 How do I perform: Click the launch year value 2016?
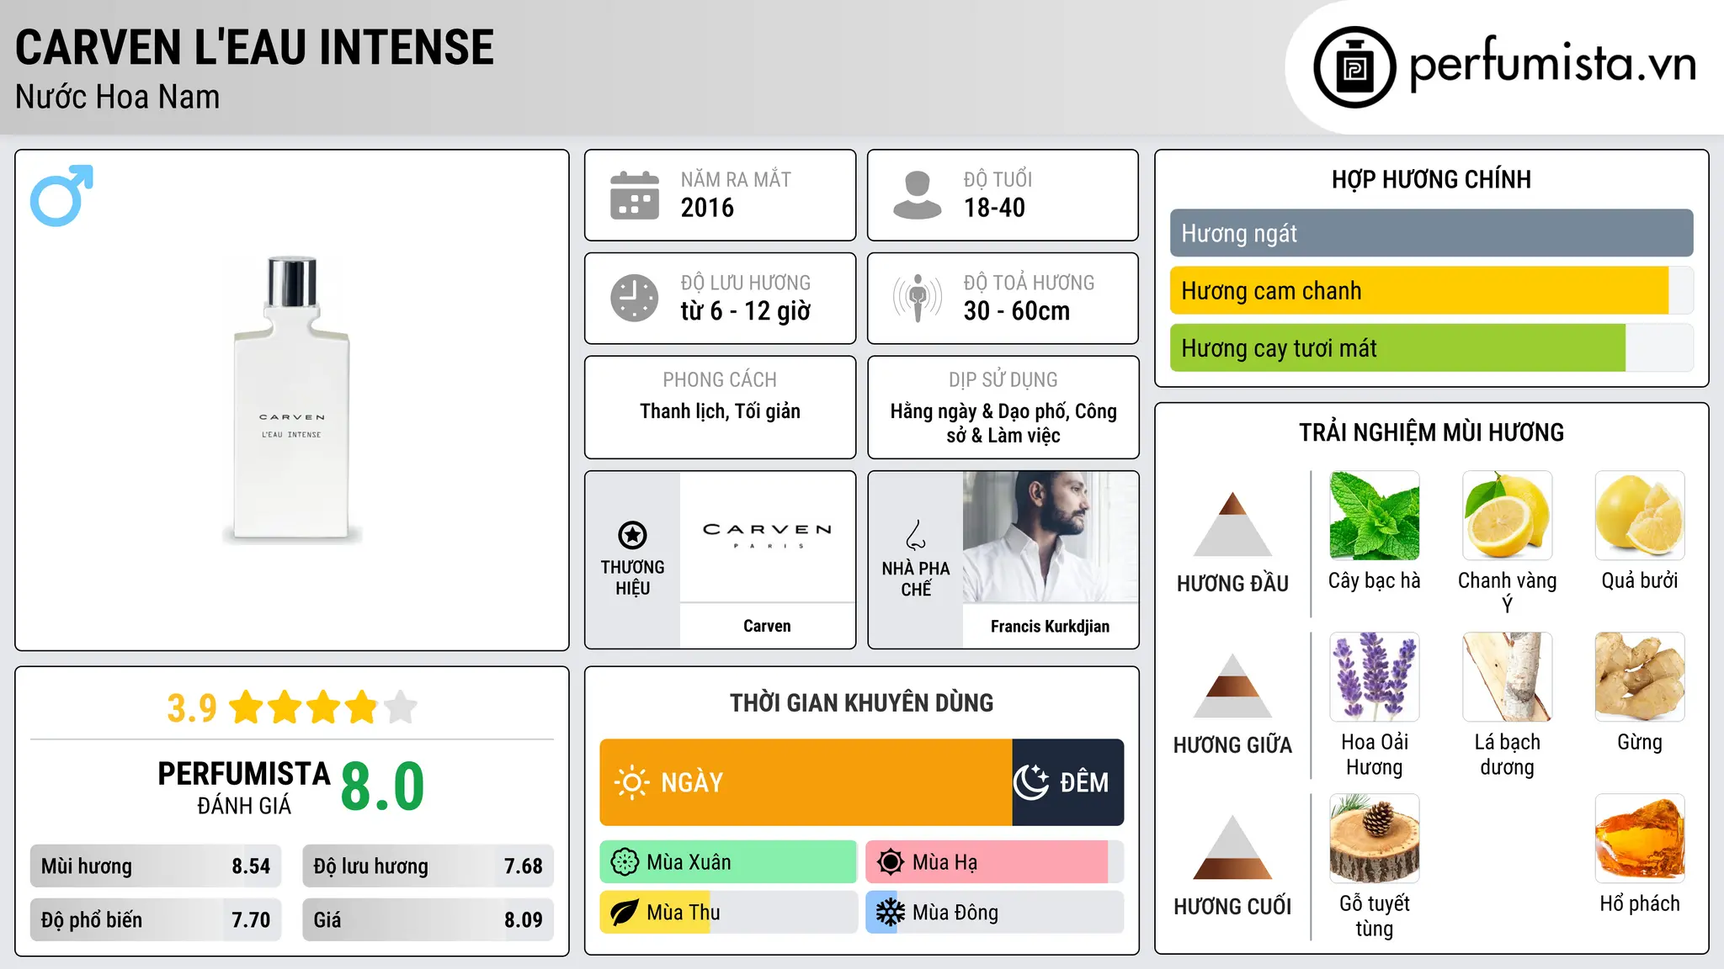pyautogui.click(x=707, y=208)
